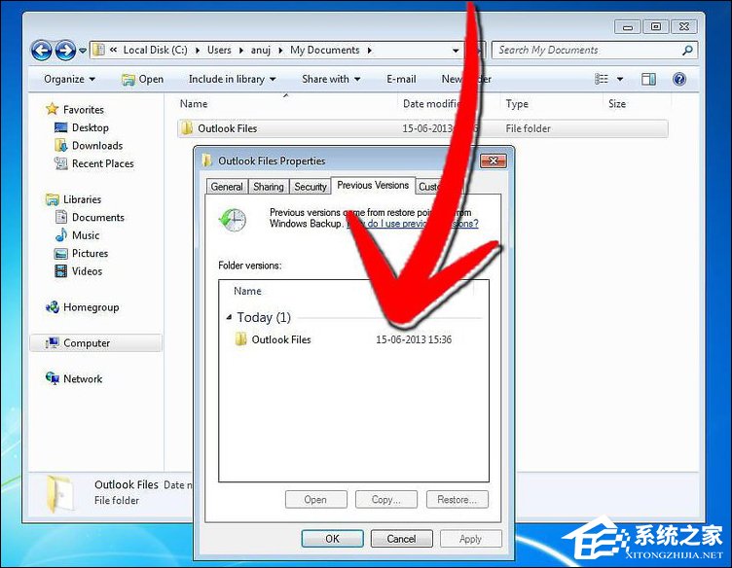The height and width of the screenshot is (568, 732).
Task: Select My Documents in address path
Action: pos(325,50)
